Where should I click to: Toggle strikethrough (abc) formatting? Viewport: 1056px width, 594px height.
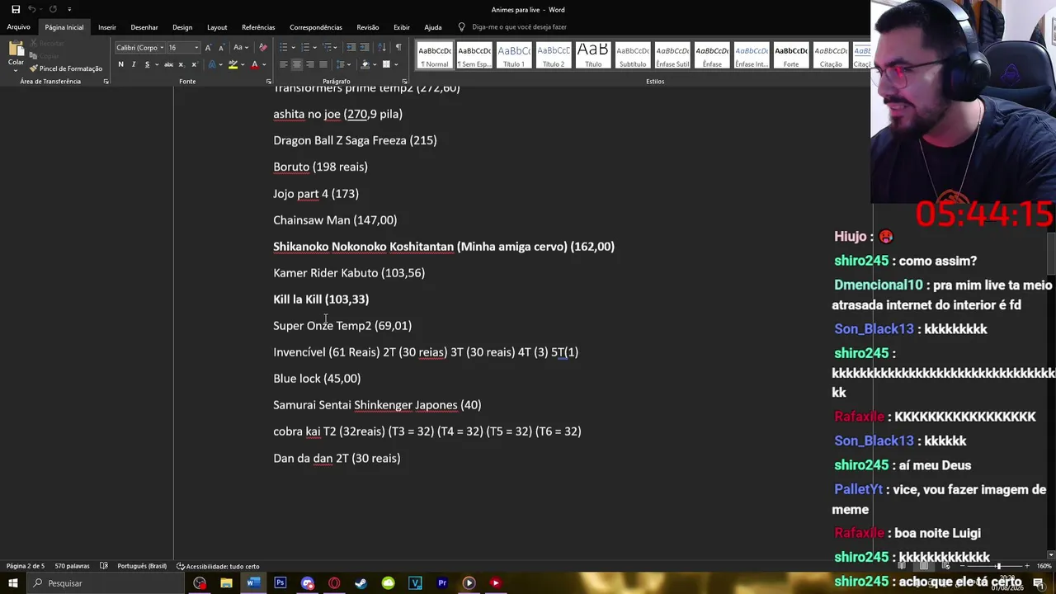click(168, 64)
